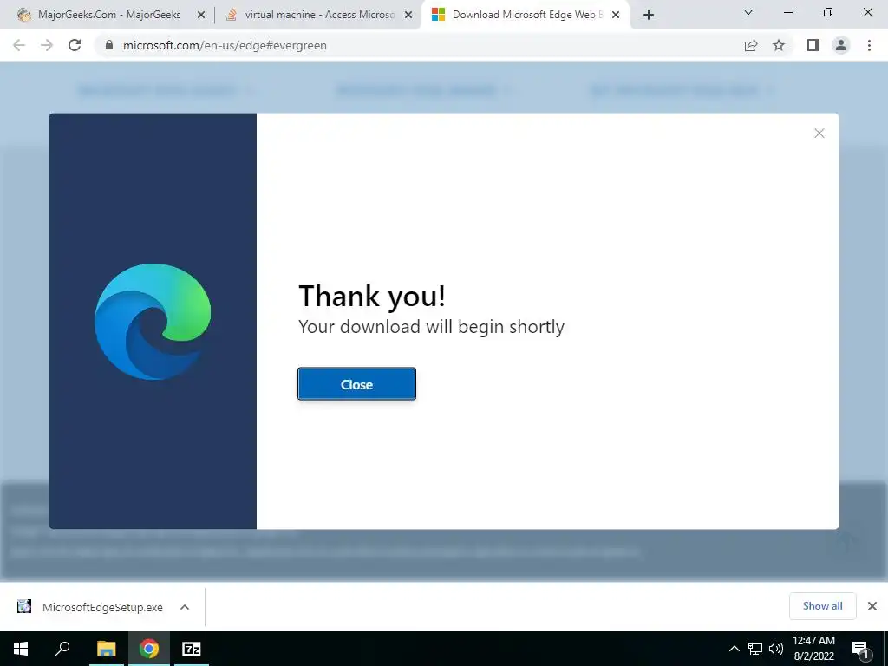Close the Thank you dialog with Close button
This screenshot has width=888, height=666.
pyautogui.click(x=356, y=384)
